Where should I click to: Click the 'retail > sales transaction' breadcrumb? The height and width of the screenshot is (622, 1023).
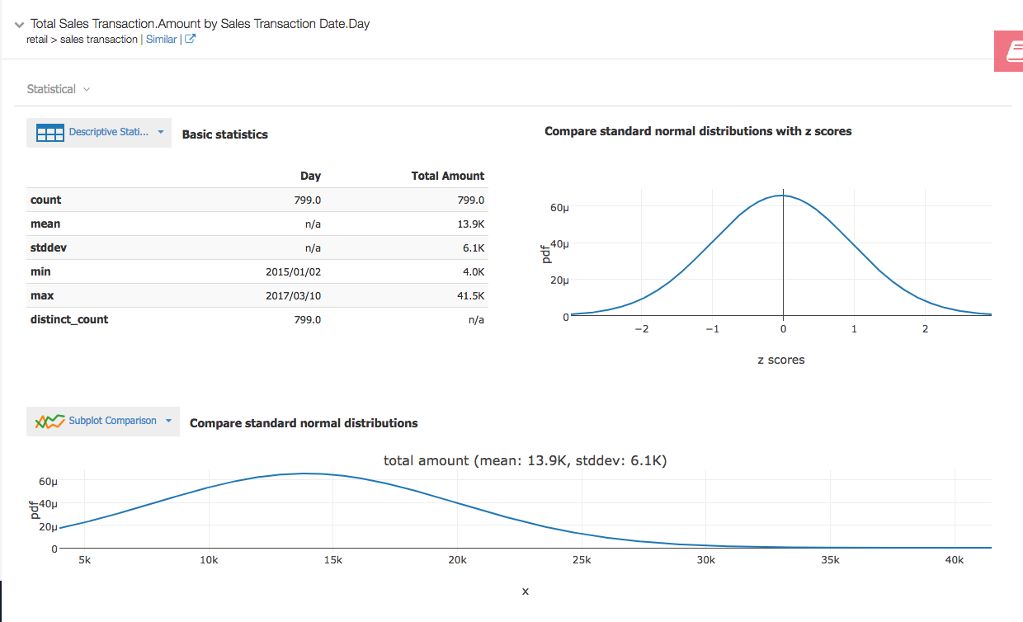[82, 39]
